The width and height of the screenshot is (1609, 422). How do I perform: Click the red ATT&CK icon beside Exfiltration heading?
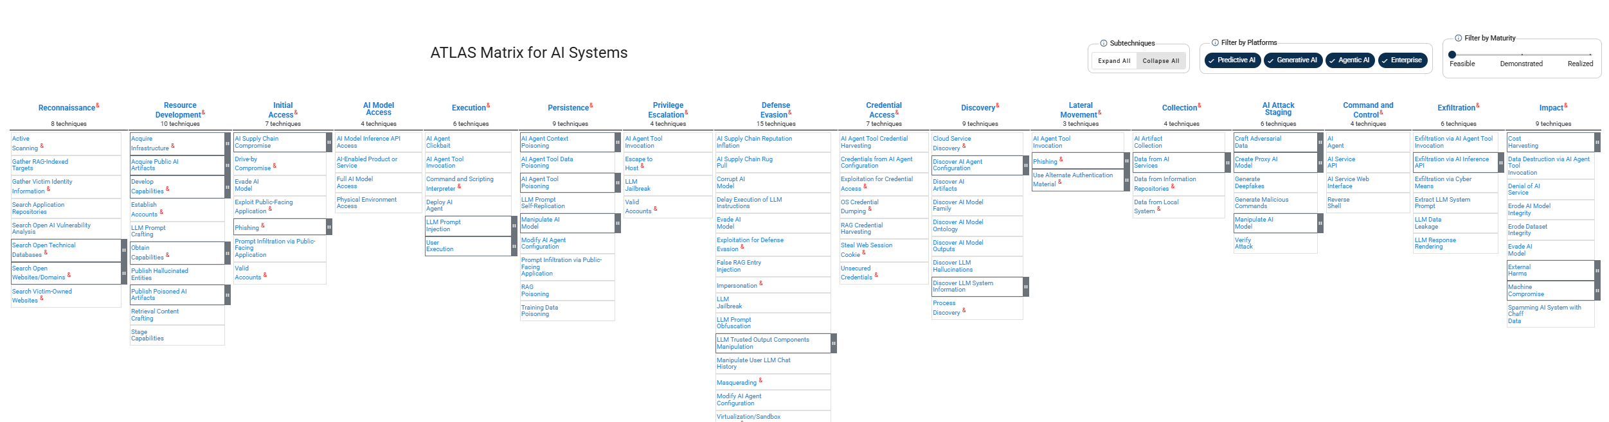[1478, 105]
